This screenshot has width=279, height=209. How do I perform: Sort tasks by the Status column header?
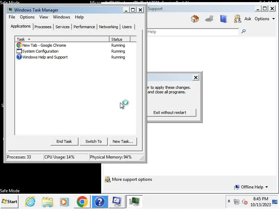[x=120, y=39]
